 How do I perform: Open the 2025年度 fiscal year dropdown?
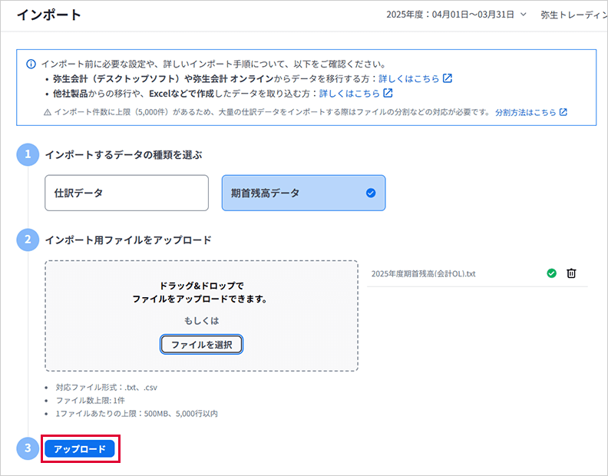pyautogui.click(x=457, y=15)
